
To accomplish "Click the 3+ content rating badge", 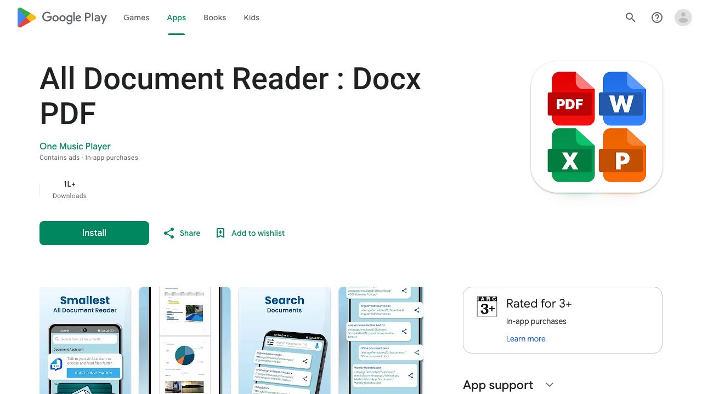I will [487, 306].
